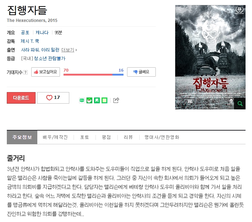Select the 평점 tab
This screenshot has width=252, height=222.
(106, 137)
